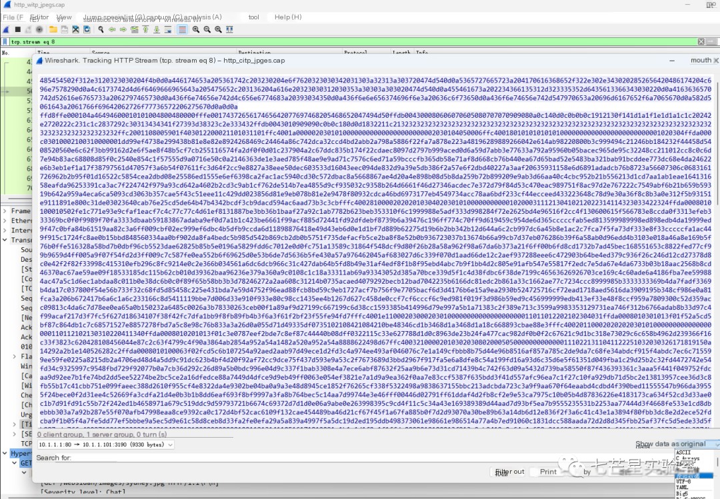The width and height of the screenshot is (720, 499).
Task: Open a capture file with folder icon
Action: (53, 29)
